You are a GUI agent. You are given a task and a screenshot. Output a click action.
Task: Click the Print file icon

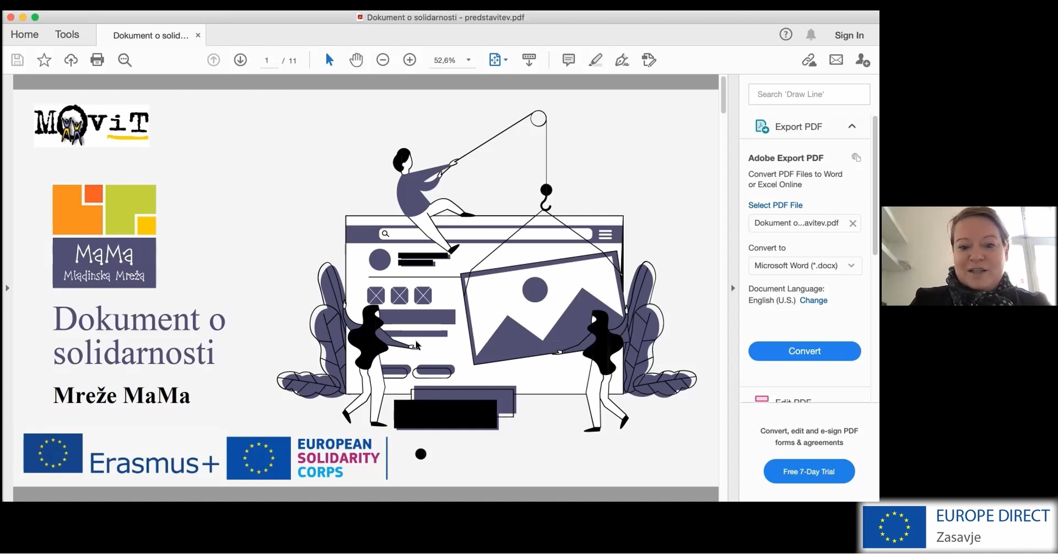pyautogui.click(x=98, y=60)
